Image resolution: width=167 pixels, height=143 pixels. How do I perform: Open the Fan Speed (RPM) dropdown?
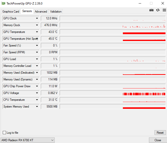21,52
